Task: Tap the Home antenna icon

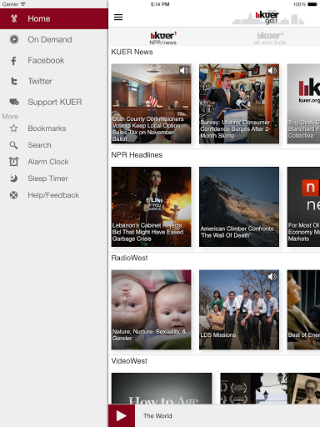Action: 14,18
